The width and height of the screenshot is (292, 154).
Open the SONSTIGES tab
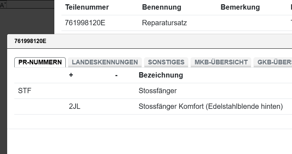[x=166, y=62]
